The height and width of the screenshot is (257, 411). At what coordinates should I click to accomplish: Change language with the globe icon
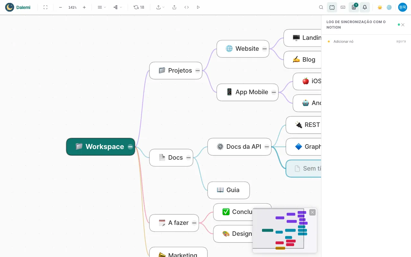(389, 7)
